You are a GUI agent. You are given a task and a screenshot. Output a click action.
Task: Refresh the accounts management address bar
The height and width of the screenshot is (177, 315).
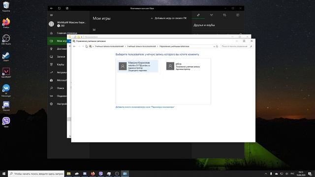tap(217, 46)
